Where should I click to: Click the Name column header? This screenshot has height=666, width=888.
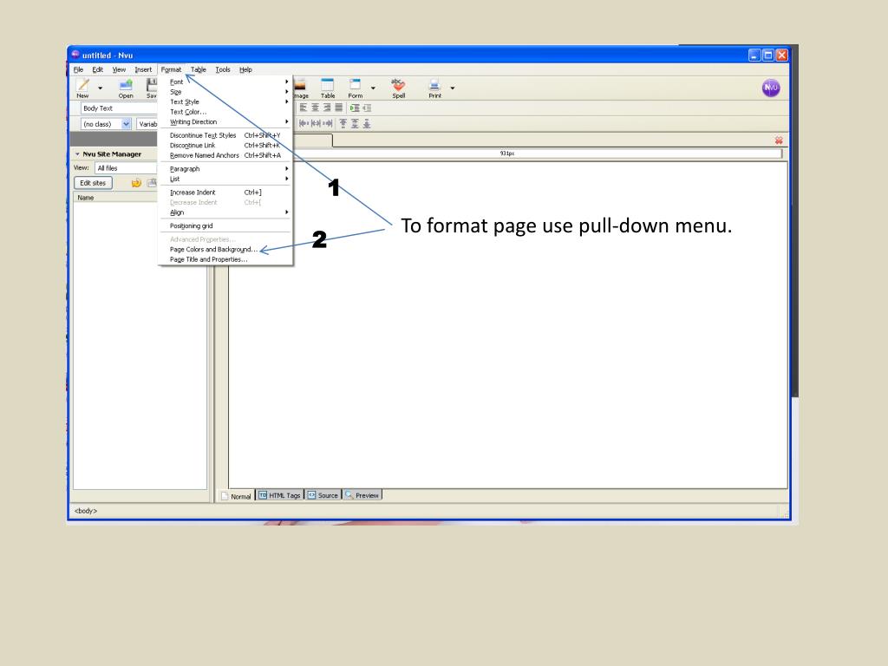115,198
